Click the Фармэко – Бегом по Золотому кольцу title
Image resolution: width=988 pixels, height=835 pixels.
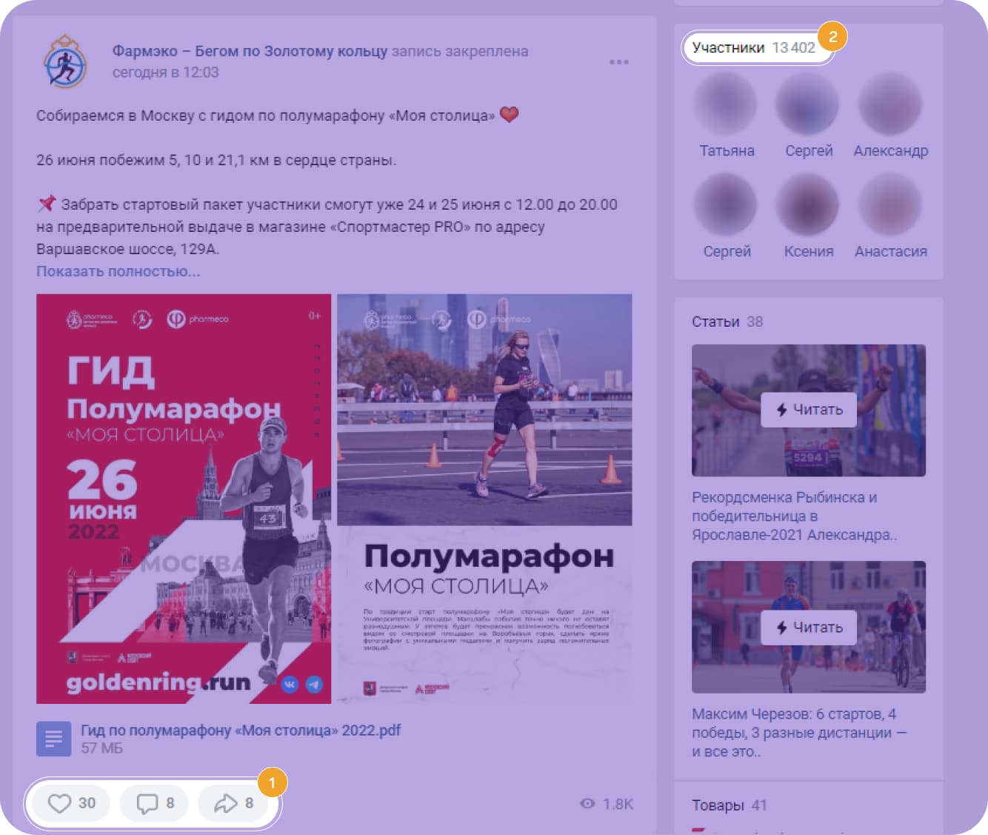pos(250,51)
